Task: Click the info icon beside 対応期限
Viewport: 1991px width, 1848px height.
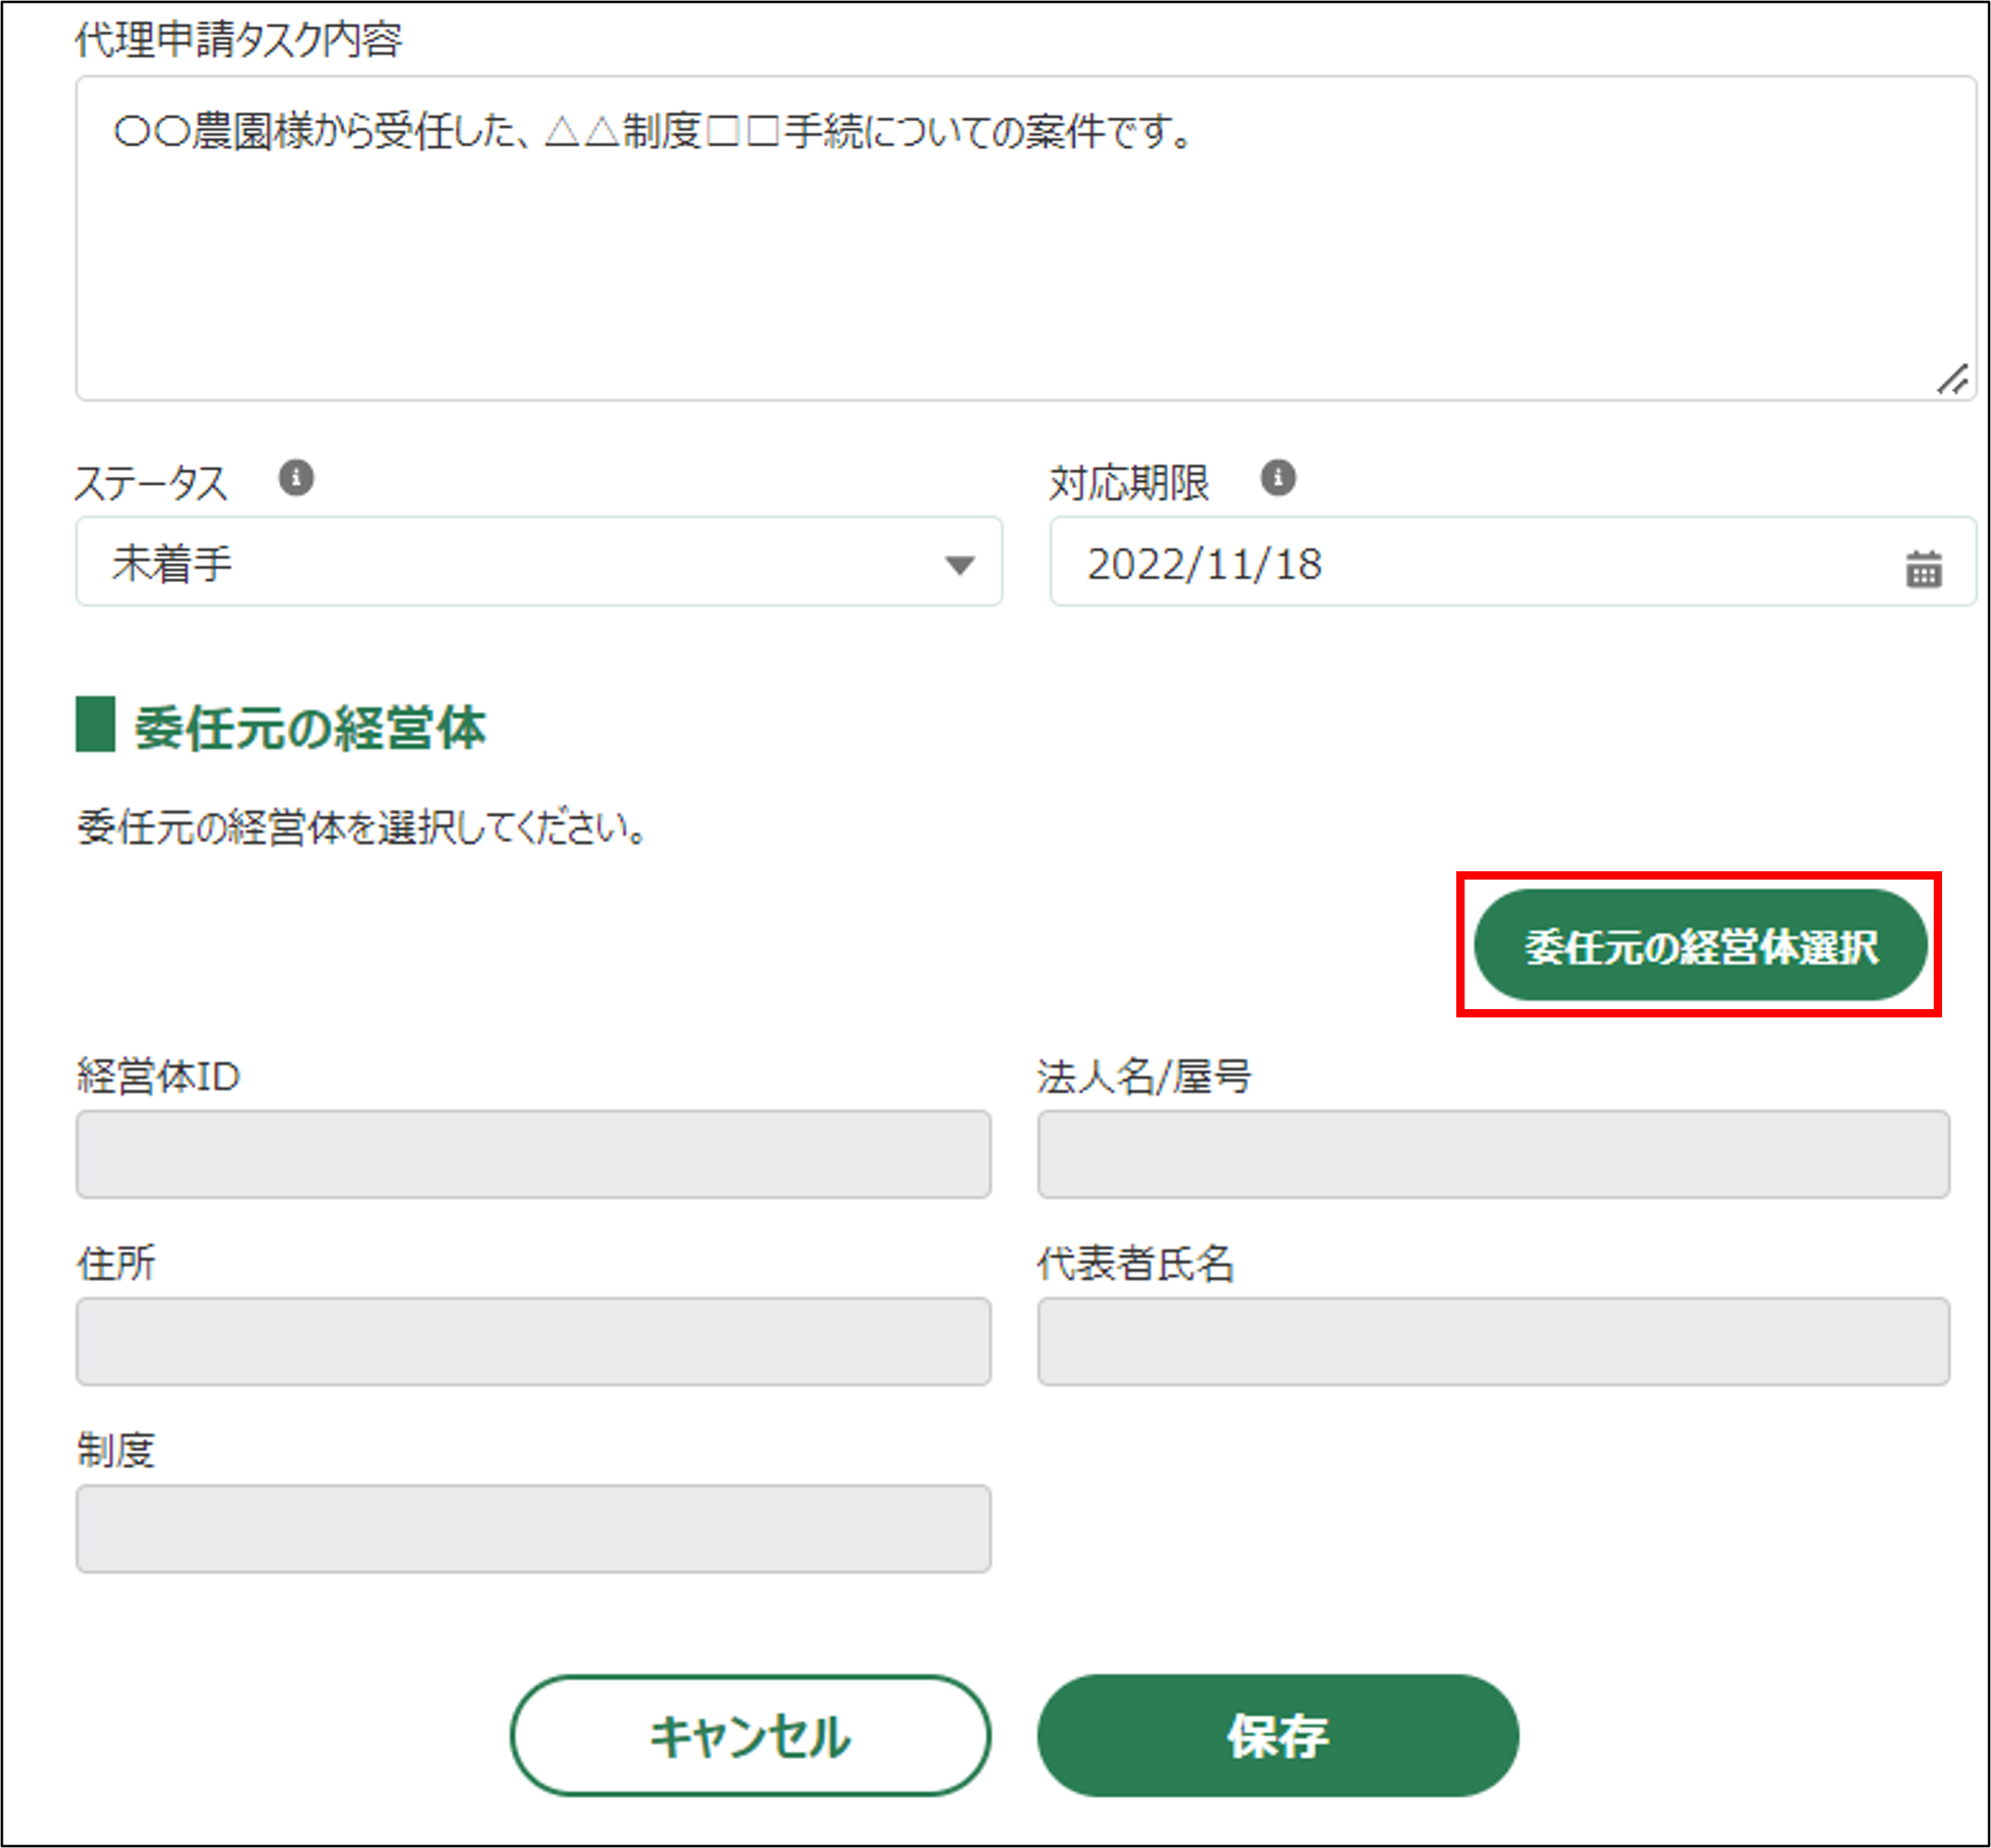Action: point(1277,478)
